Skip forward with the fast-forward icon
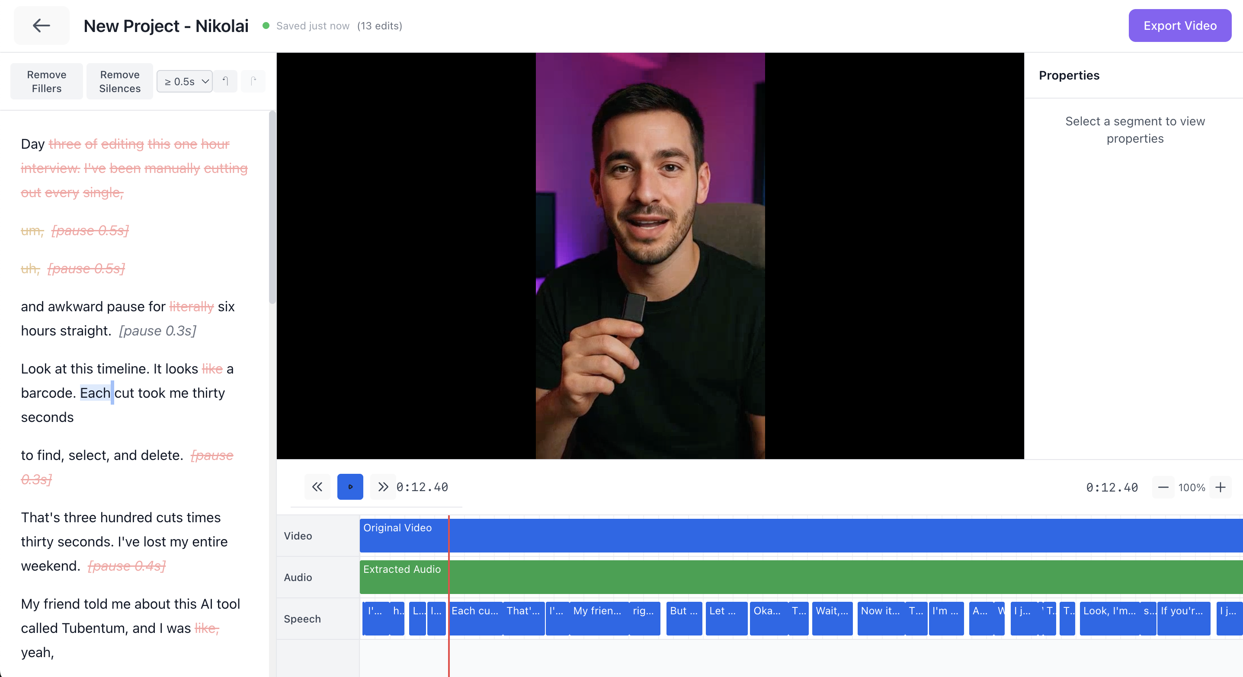The height and width of the screenshot is (677, 1243). 383,487
